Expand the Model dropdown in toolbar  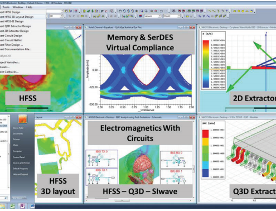point(179,16)
